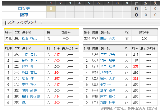
Task: Click 角中 勝也 batting average .375
Action: coord(135,66)
